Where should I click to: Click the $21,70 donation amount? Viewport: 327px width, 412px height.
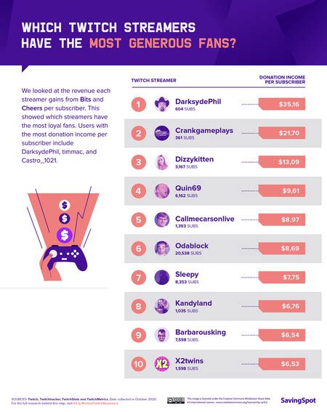[289, 133]
